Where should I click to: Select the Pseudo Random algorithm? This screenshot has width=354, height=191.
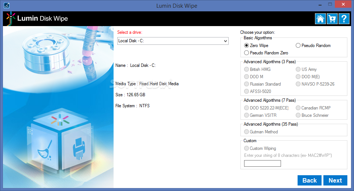click(x=313, y=46)
